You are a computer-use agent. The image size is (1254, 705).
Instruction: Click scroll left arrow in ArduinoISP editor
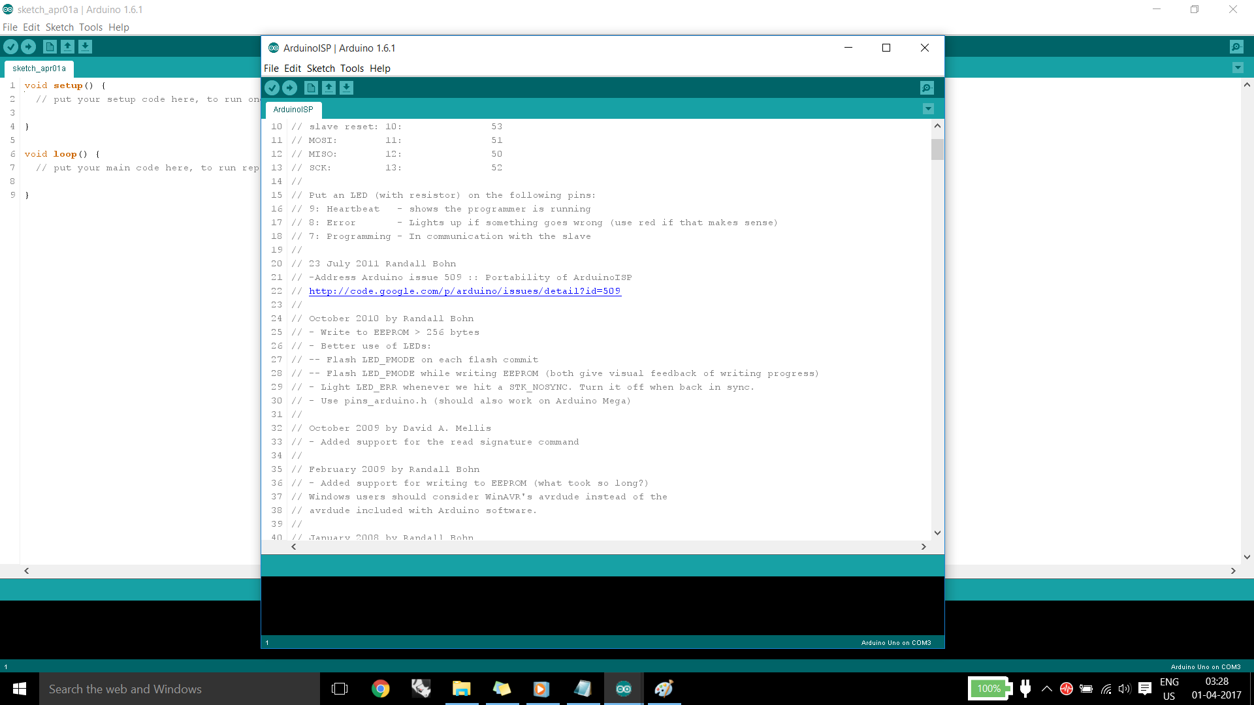(x=294, y=547)
